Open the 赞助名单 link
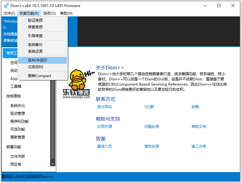The height and width of the screenshot is (183, 242). pos(152,146)
